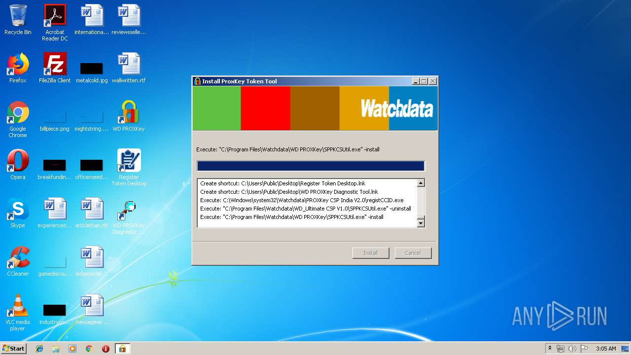This screenshot has width=631, height=355.
Task: Click the Install button in installer
Action: (371, 253)
